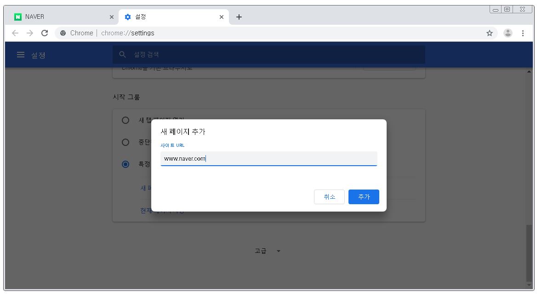Click NAVER favicon in tab

coord(17,17)
